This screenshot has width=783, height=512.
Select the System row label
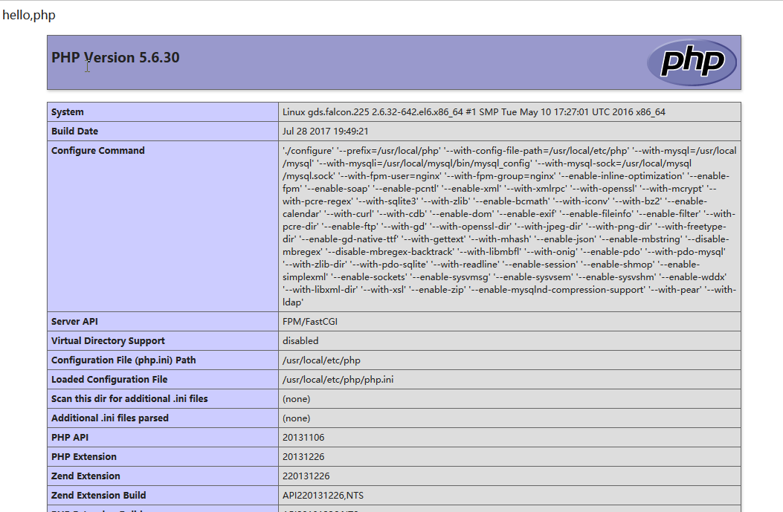[x=68, y=112]
